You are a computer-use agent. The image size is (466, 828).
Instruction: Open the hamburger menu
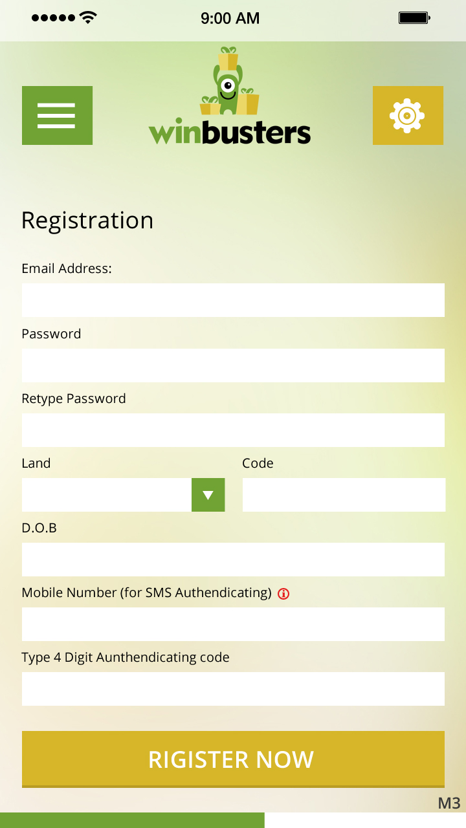(57, 115)
